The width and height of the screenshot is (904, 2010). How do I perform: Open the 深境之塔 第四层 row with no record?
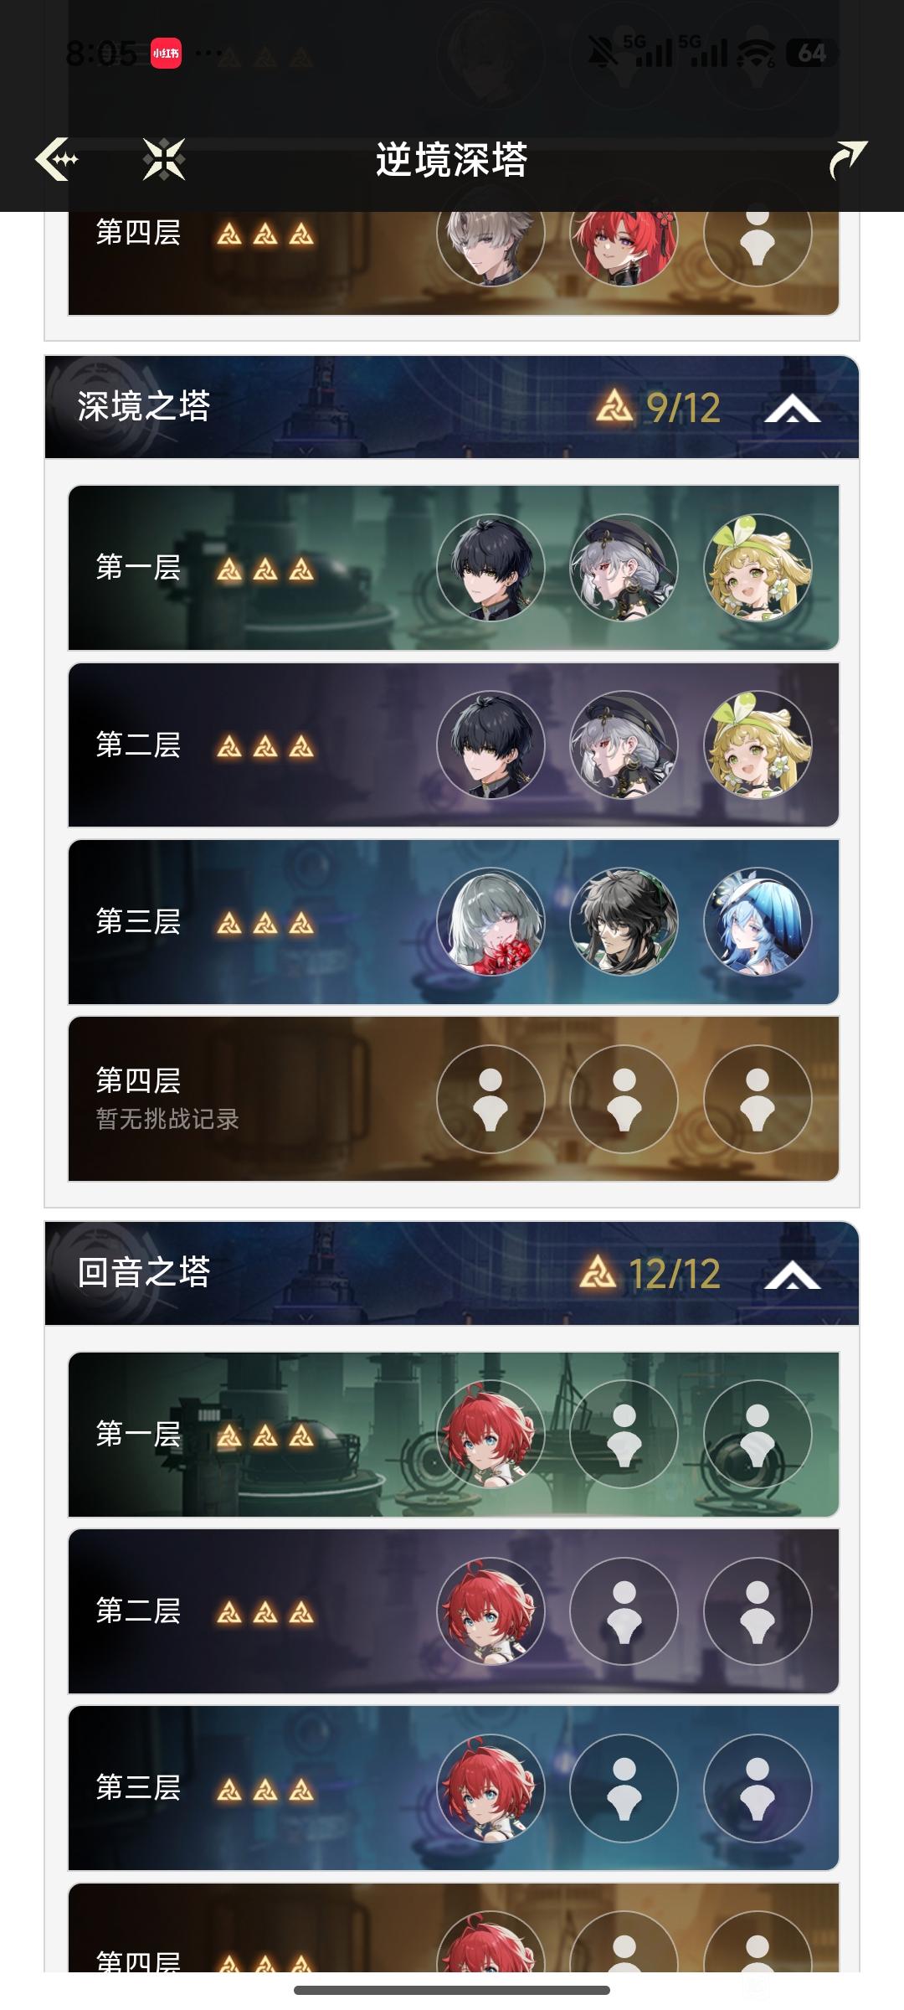pos(453,1099)
